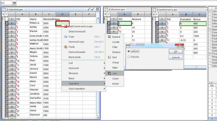
Task: Open the Operation submenu
Action: point(84,84)
